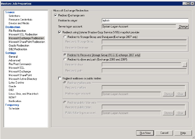The image size is (195, 139).
Task: Click Change button for public folder logon account
Action: pyautogui.click(x=168, y=113)
